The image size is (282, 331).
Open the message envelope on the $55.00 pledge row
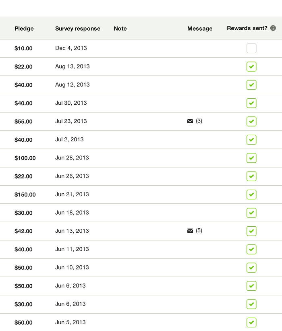(190, 121)
